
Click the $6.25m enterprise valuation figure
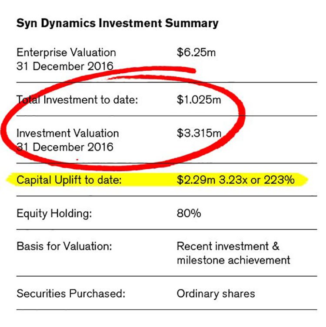(196, 52)
